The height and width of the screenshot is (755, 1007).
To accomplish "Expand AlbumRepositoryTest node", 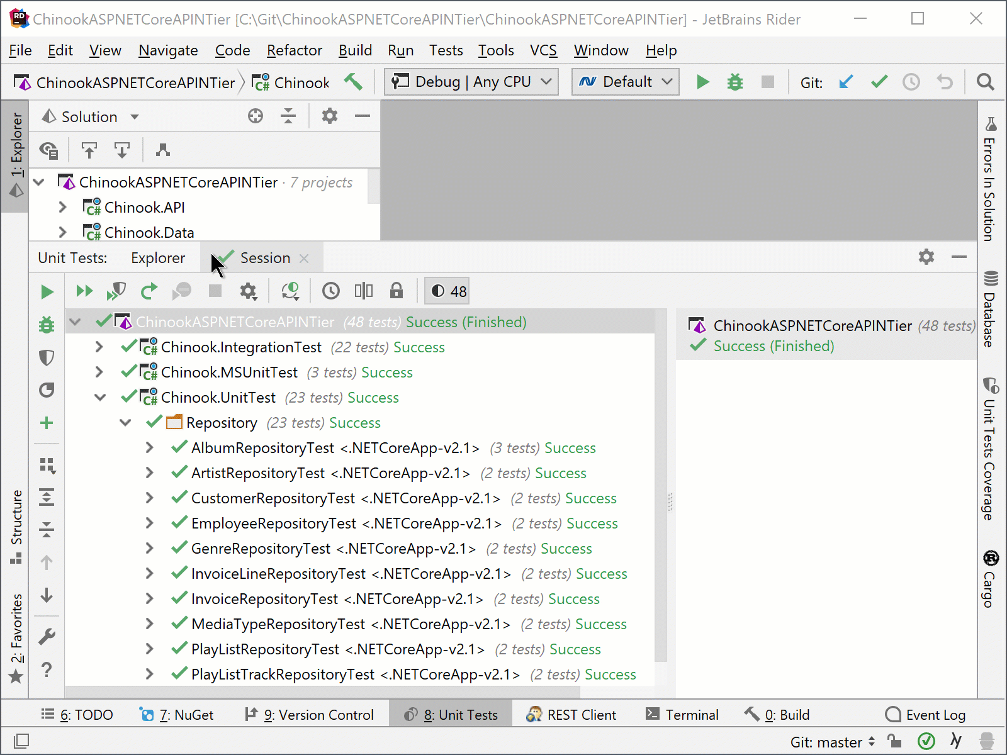I will coord(149,447).
